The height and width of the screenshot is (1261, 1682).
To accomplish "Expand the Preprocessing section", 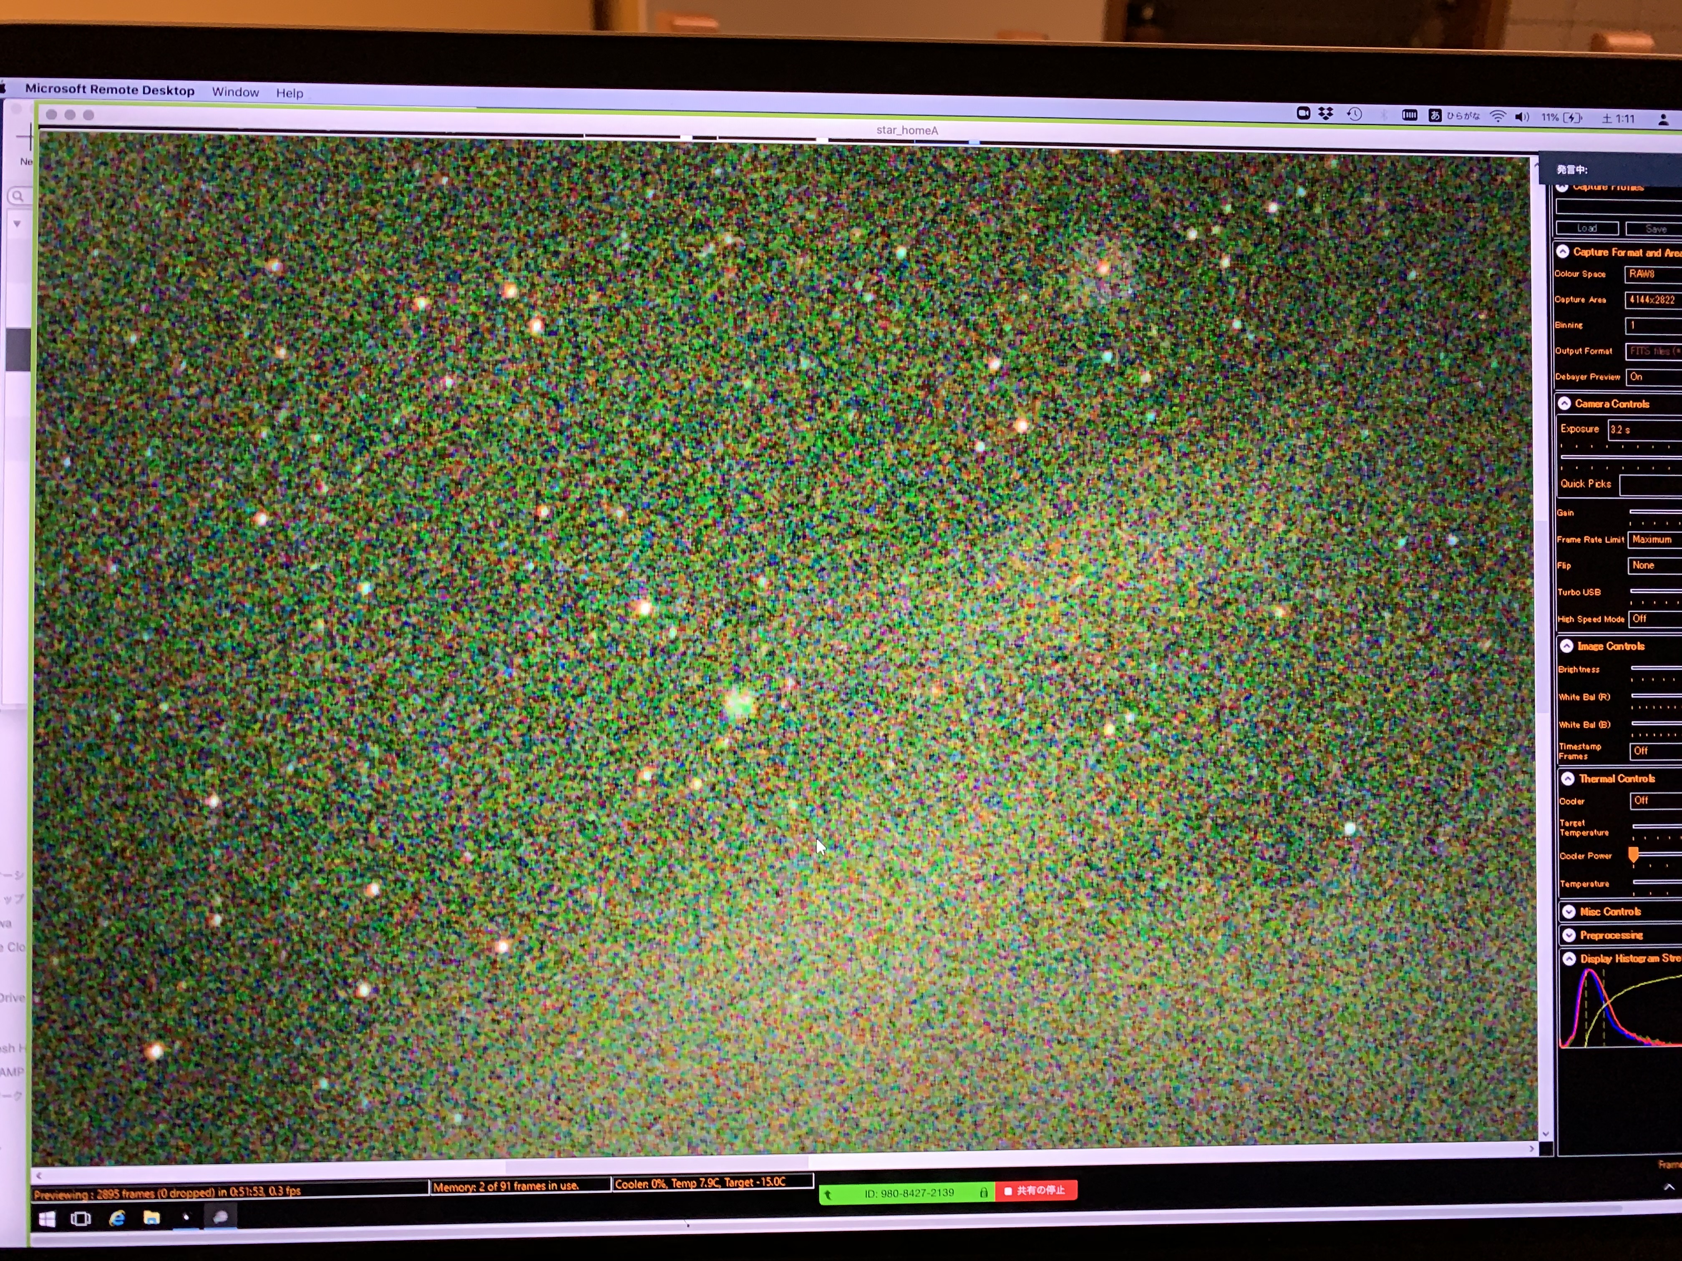I will (x=1569, y=935).
